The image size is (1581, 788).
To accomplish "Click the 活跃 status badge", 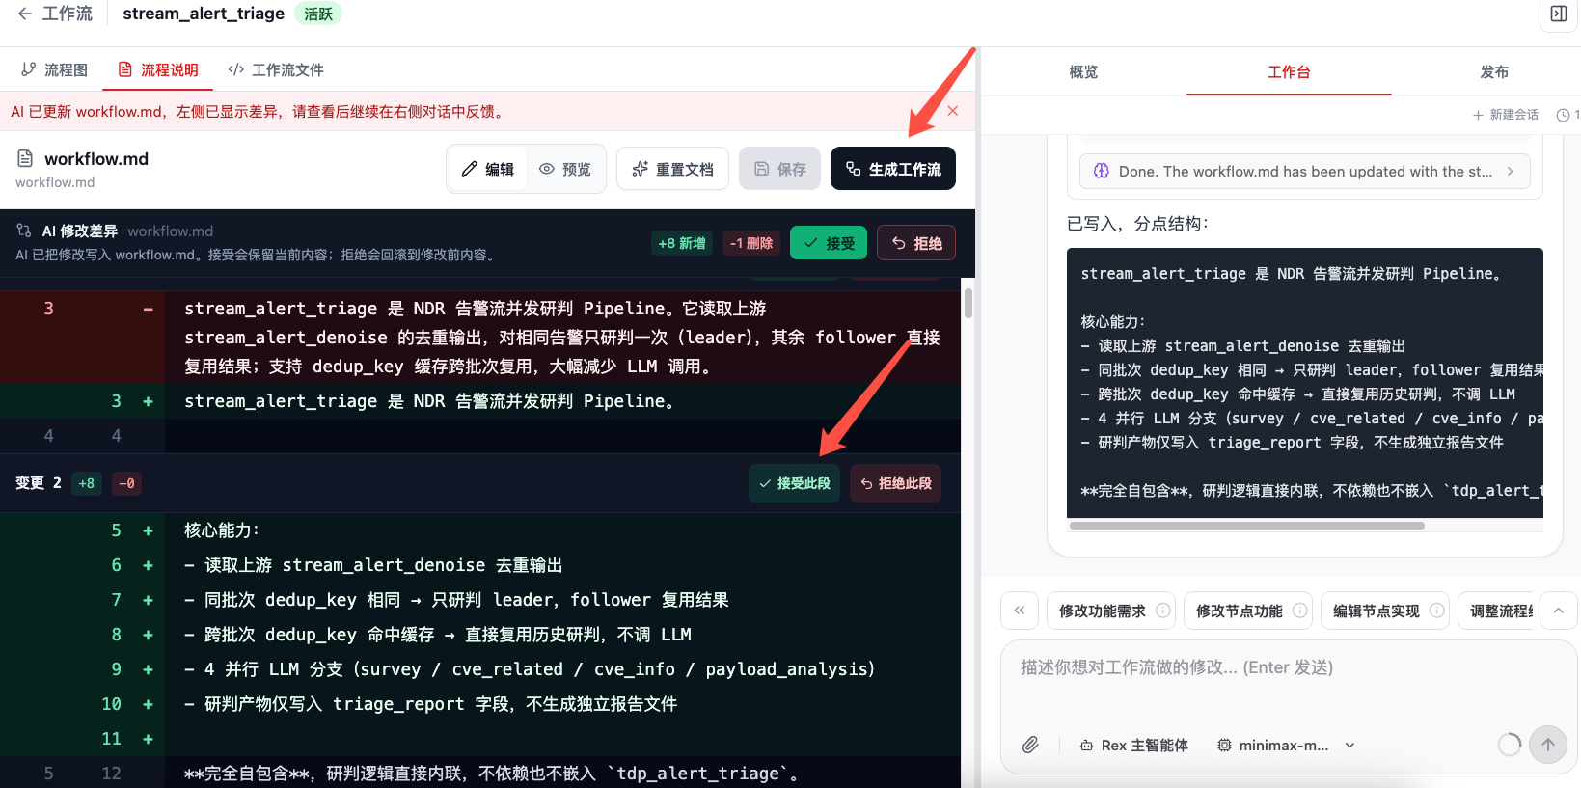I will [x=318, y=14].
